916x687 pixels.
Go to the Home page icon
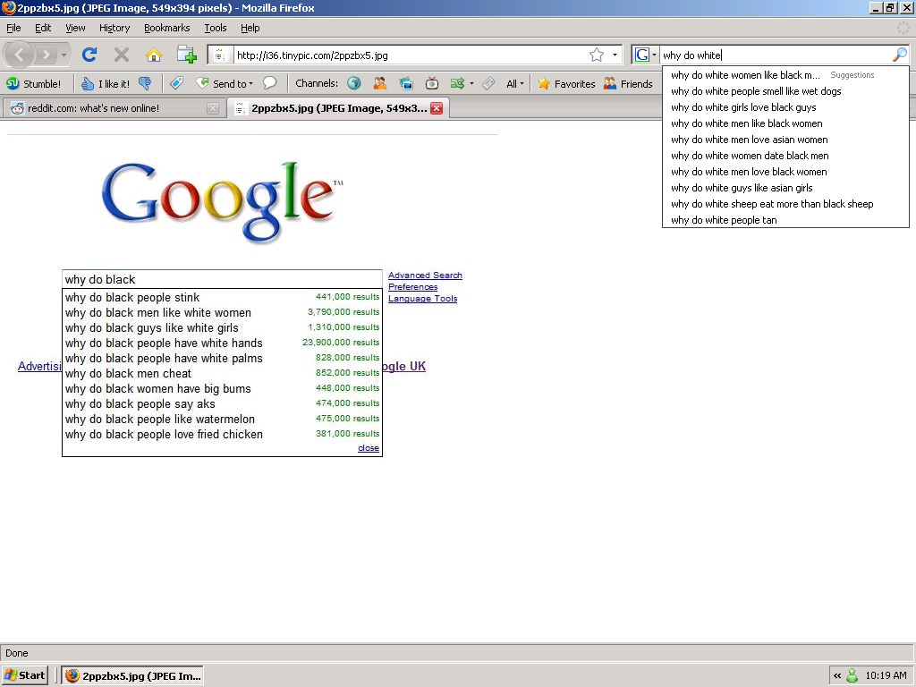[154, 55]
